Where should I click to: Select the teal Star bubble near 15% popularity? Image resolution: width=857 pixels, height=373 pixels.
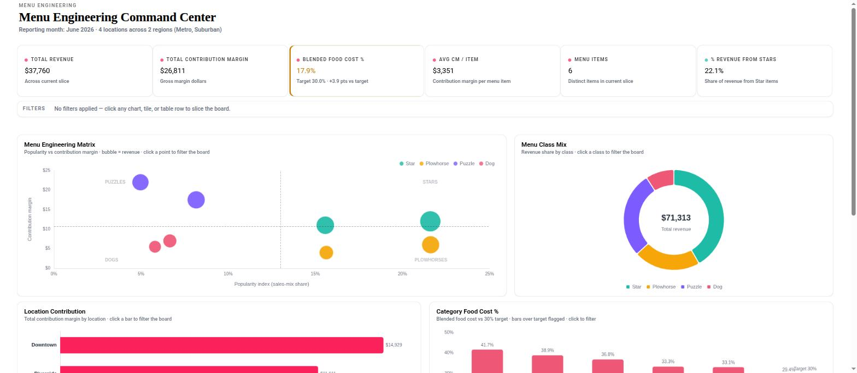pos(325,225)
